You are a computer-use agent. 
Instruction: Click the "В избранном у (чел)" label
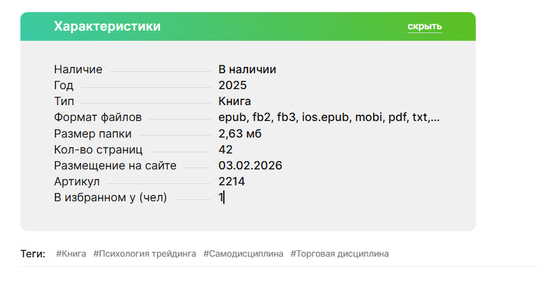pyautogui.click(x=110, y=197)
